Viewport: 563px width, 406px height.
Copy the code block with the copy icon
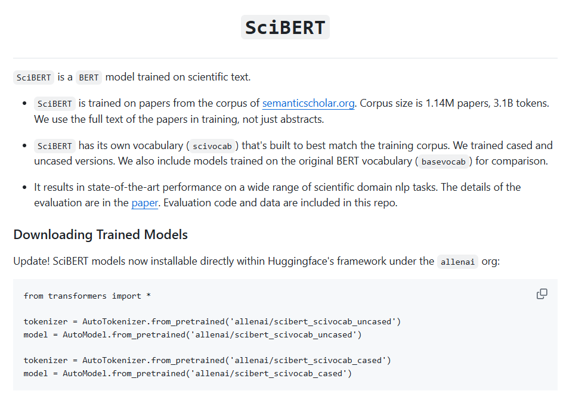[x=542, y=294]
